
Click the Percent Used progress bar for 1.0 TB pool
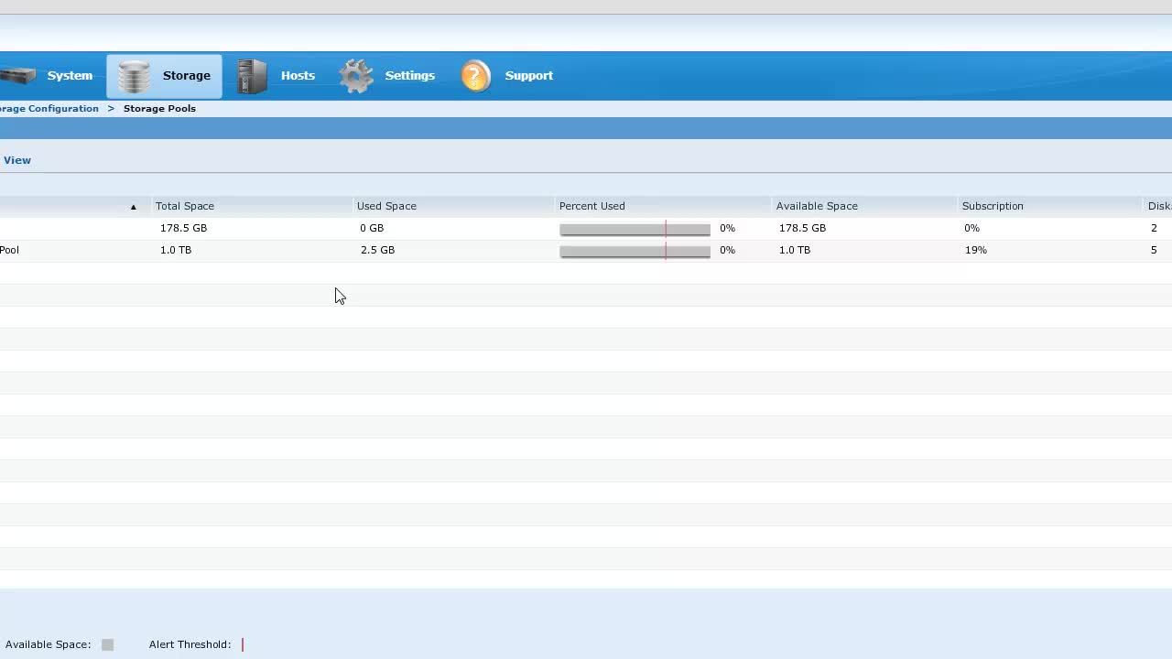(635, 251)
